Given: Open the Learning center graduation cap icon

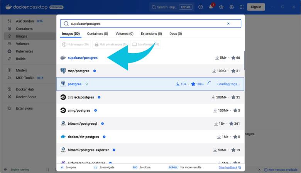Looking at the screenshot, I should point(221,7).
